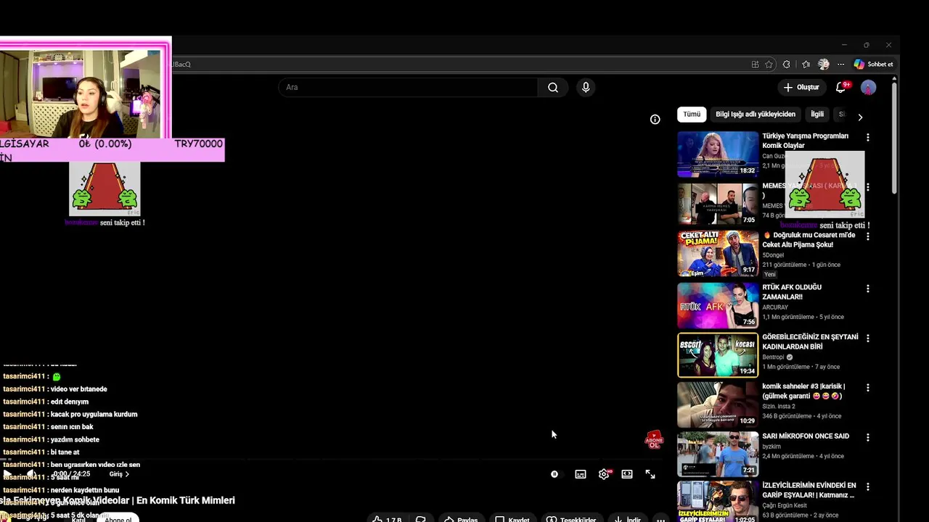
Task: Open Copilot Sohbet et button
Action: coord(873,65)
